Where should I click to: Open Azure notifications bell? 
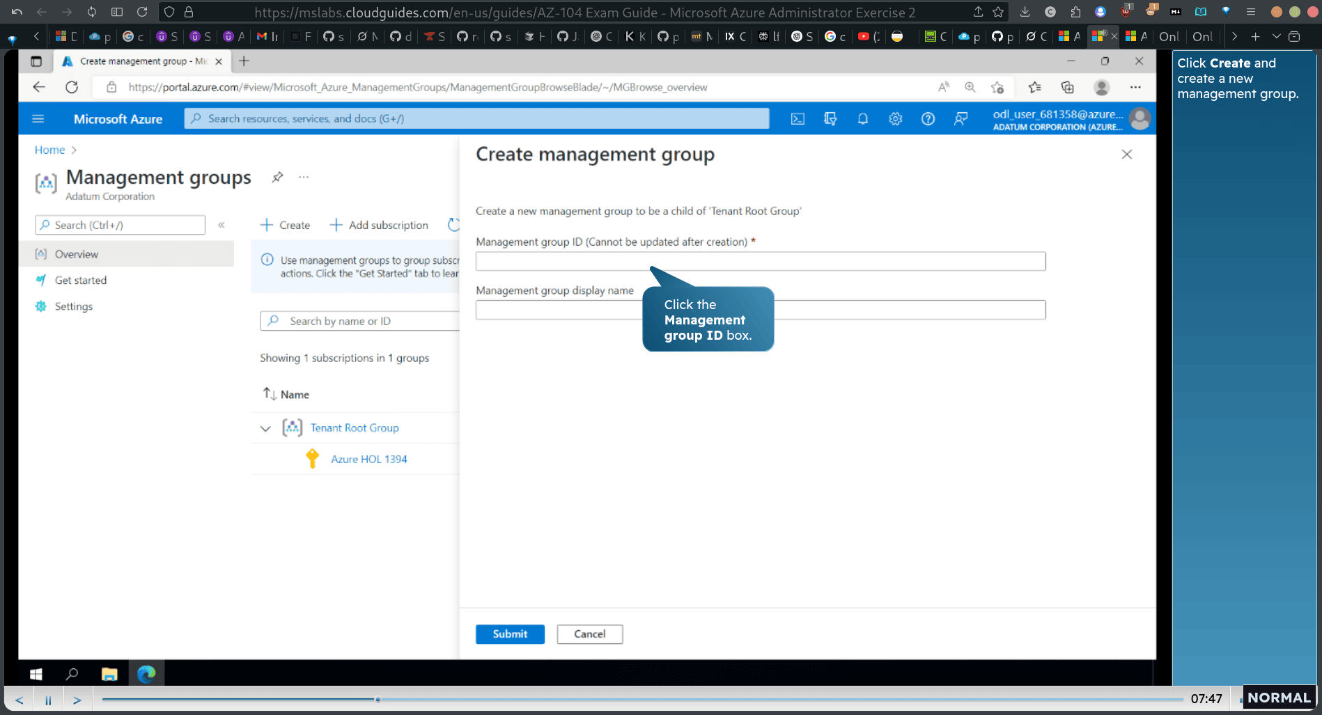tap(863, 119)
